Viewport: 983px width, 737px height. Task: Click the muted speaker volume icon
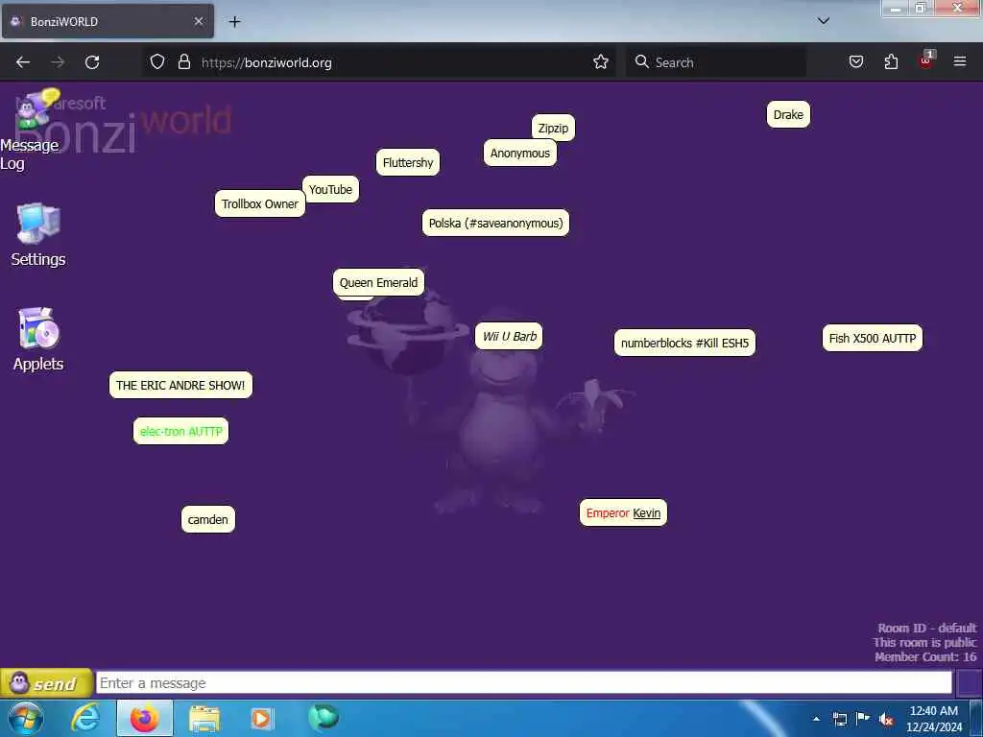coord(886,720)
